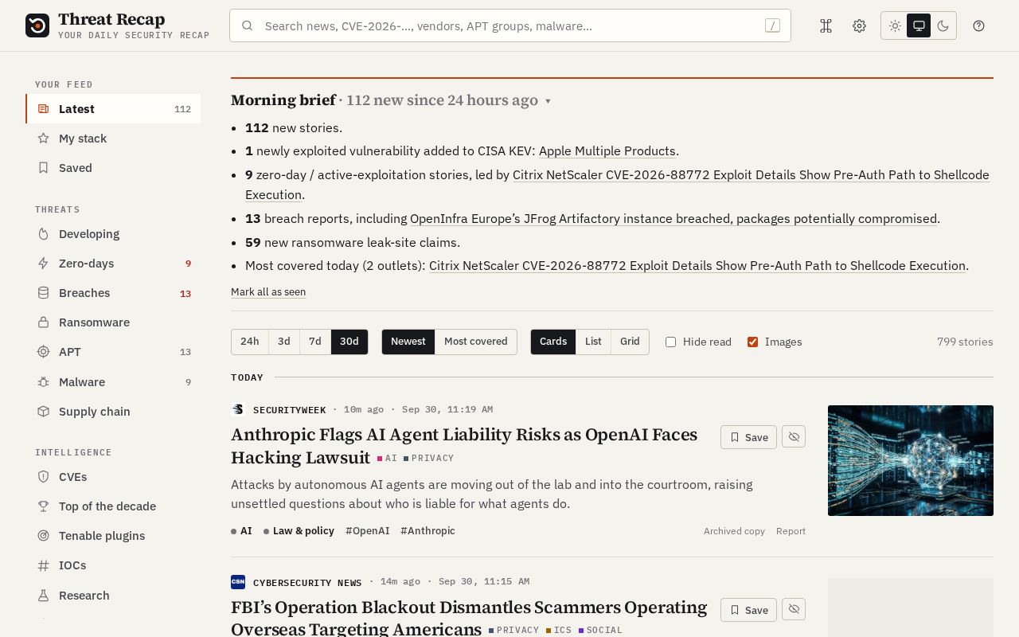Expand the Morning brief time range dropdown
This screenshot has height=637, width=1019.
pos(548,101)
